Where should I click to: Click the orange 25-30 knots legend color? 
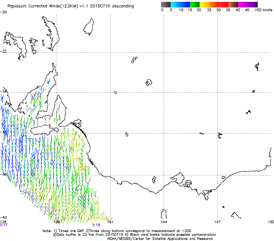pos(214,4)
